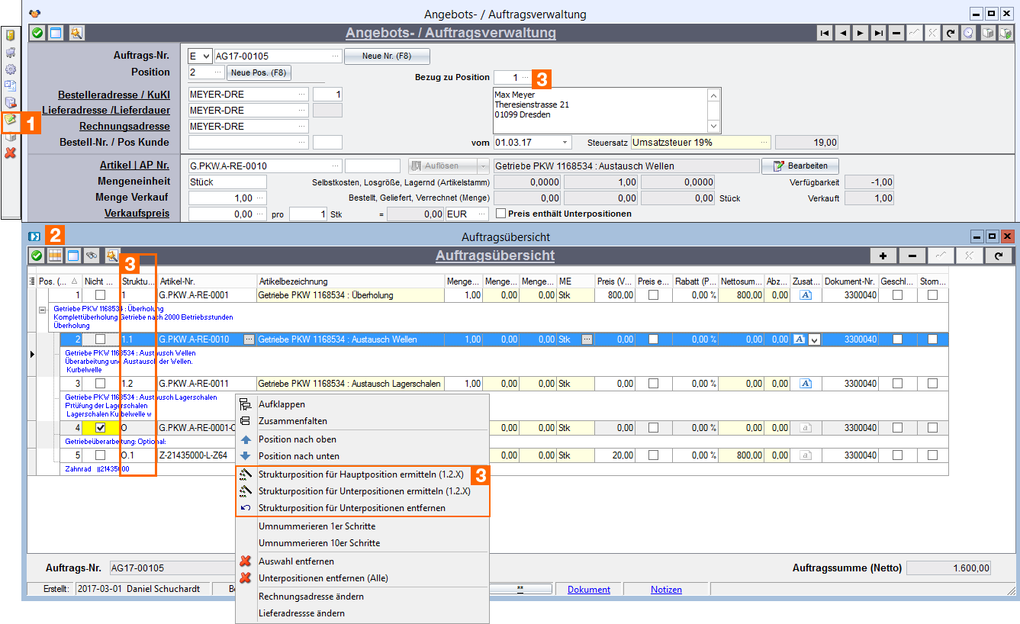Uncheck the yellow 'Nicht' checkbox in position 4 row
Screen dimensions: 1020x624
coord(100,428)
